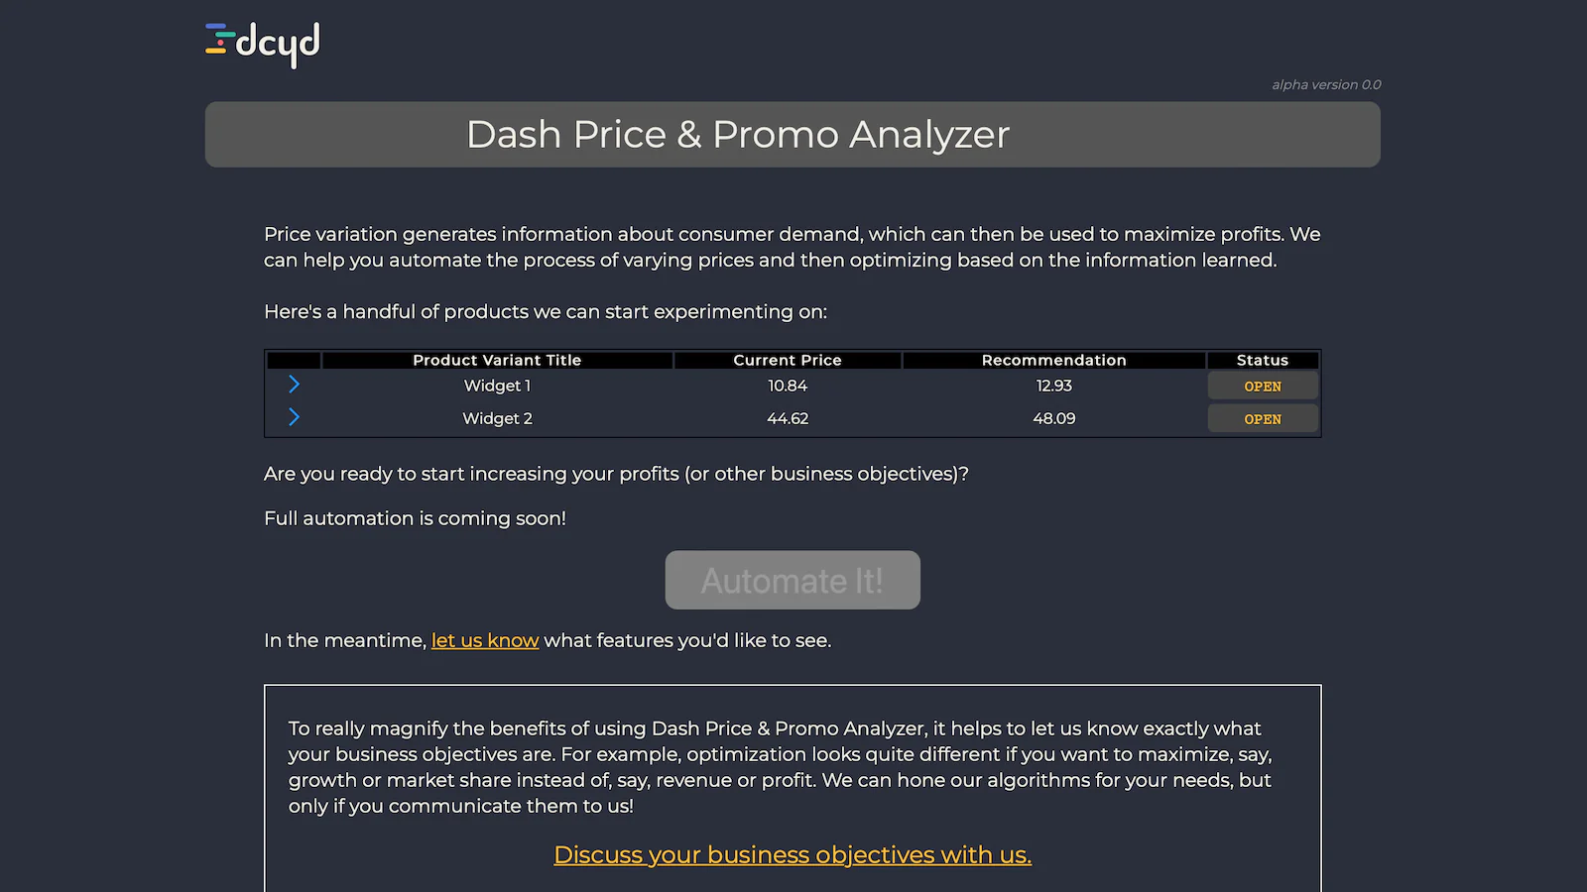
Task: Click Widget 1 current price 10.84
Action: click(787, 386)
